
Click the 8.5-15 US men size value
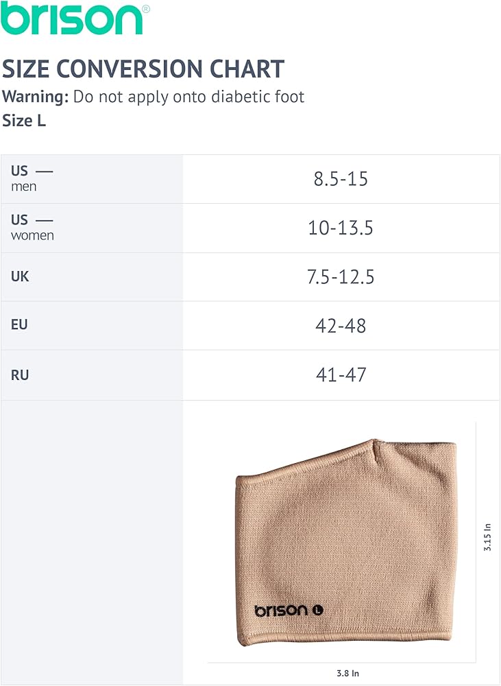point(341,179)
